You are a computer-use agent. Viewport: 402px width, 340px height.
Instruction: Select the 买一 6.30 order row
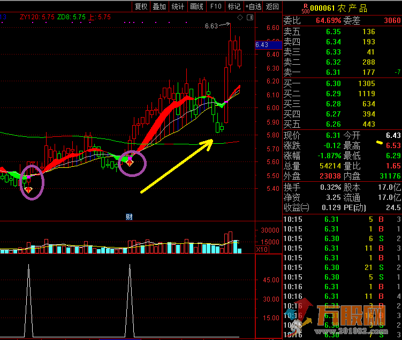pyautogui.click(x=342, y=83)
